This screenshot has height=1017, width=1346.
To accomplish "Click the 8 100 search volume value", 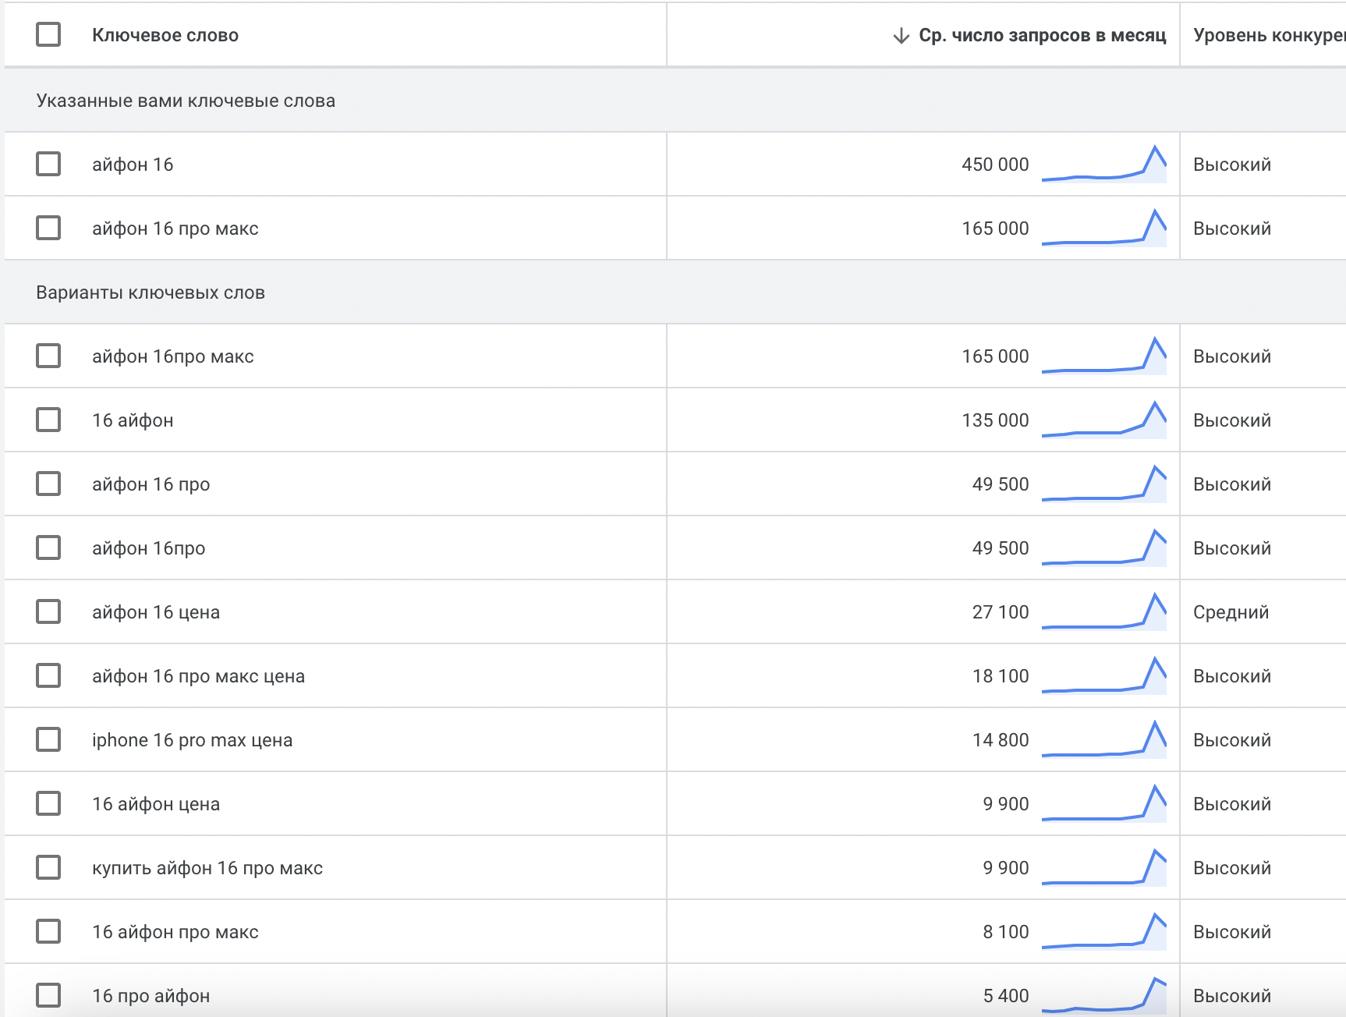I will pos(1006,932).
